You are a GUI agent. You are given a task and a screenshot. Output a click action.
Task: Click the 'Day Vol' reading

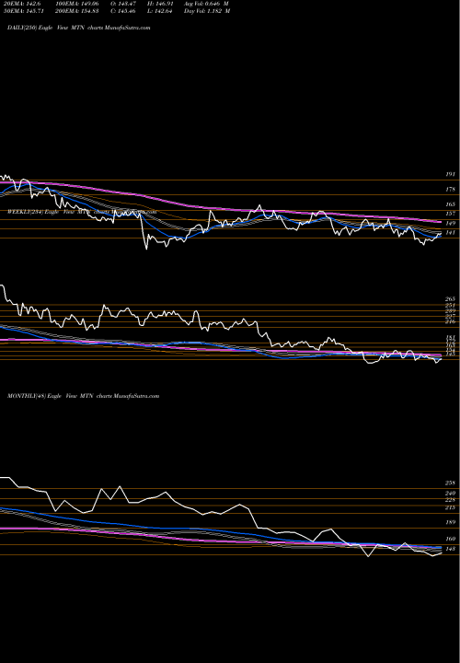pos(207,11)
